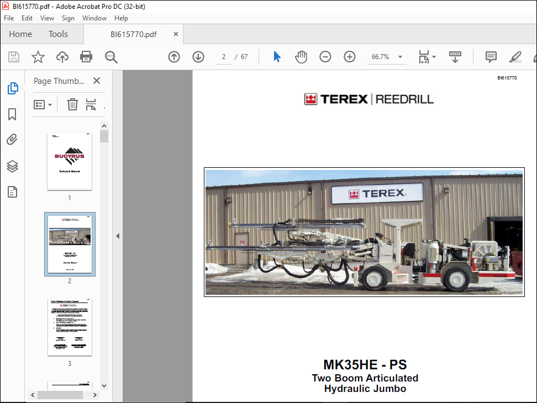Select page 2 thumbnail
Screen dimensions: 537x403
pyautogui.click(x=70, y=244)
